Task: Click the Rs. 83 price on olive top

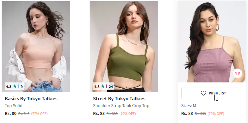Action: coord(99,114)
